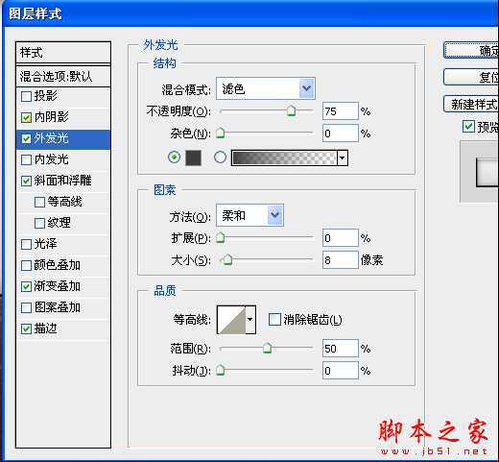Viewport: 499px width, 462px height.
Task: Click the dark gray glow color swatch
Action: [x=194, y=158]
